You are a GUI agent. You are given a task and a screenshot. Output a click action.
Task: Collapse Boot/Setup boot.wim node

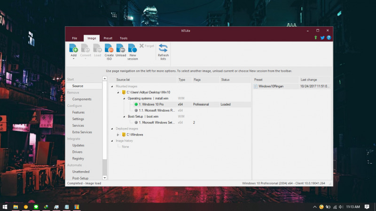(x=124, y=116)
